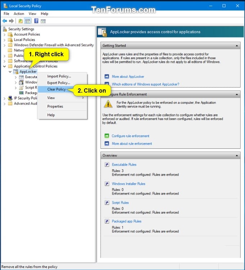Click the blue Help toolbar icon
Screen dimensions: 245x270
pos(36,21)
